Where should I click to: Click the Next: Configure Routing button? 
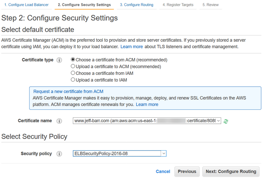coord(231,172)
